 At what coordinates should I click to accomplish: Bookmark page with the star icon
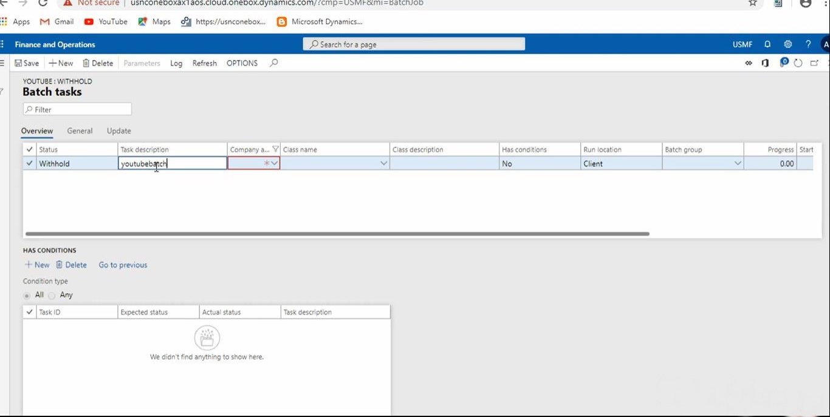pos(753,3)
